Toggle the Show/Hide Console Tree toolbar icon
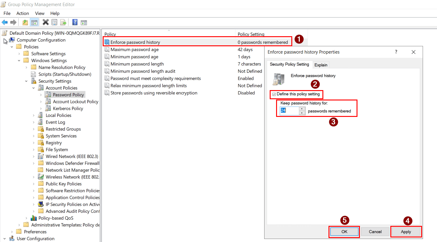 click(34, 22)
